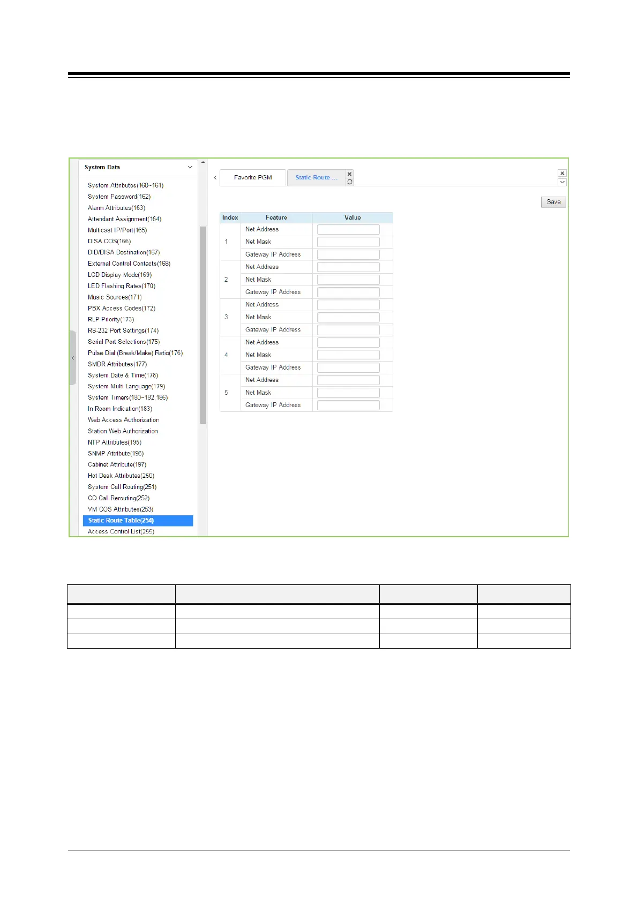638x902 pixels.
Task: Save the static route settings
Action: [553, 202]
